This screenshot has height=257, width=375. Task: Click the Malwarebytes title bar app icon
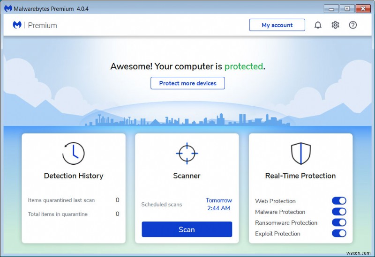point(8,8)
